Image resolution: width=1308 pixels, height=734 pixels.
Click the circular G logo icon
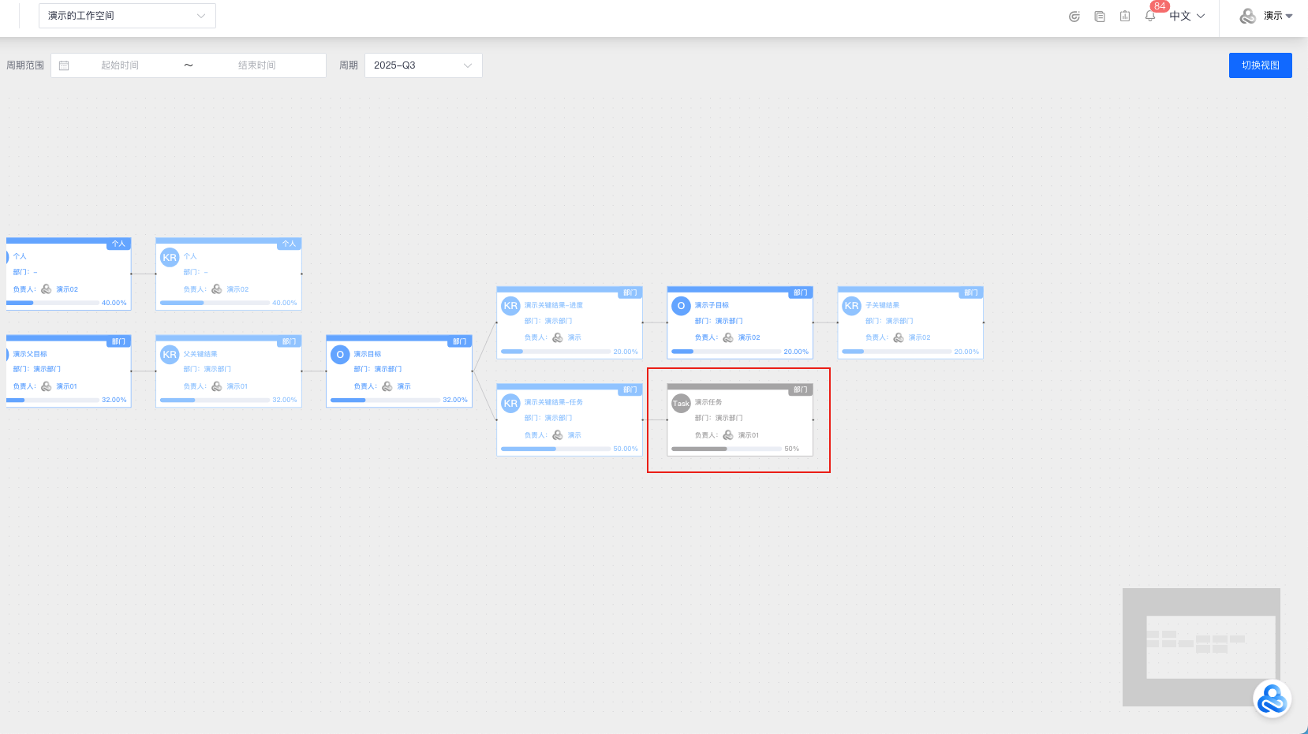1074,16
